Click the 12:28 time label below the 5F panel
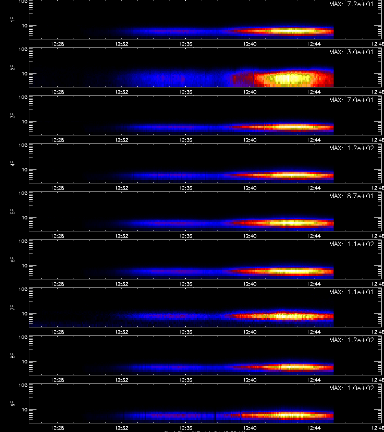The image size is (384, 432). [57, 236]
